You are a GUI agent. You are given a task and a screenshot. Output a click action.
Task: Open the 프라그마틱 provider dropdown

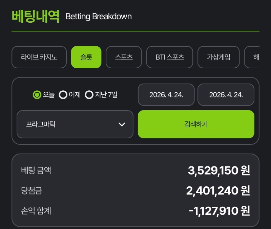[x=75, y=124]
